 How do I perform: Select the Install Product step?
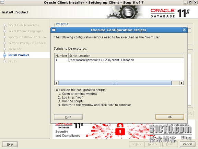point(19,55)
